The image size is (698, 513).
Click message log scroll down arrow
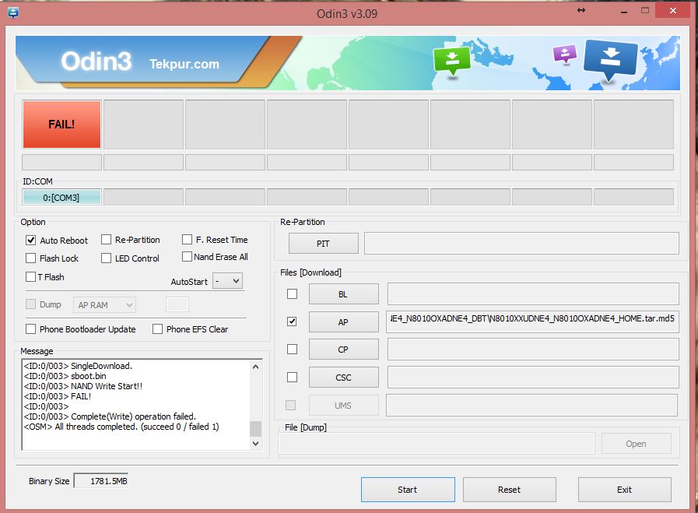[x=255, y=443]
